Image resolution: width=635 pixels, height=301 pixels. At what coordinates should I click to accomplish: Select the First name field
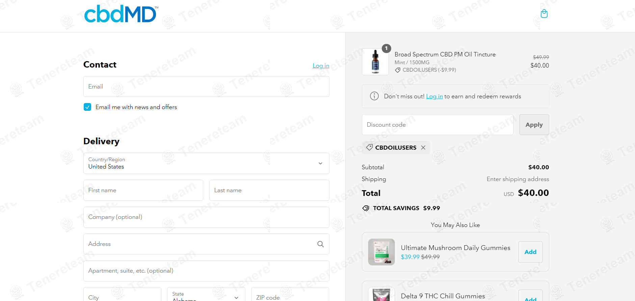pos(143,190)
